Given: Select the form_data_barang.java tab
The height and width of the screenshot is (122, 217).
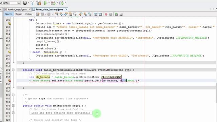Looking at the screenshot, I should (50, 9).
